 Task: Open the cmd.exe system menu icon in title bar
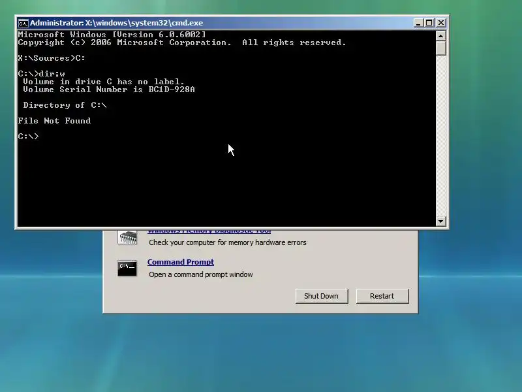pyautogui.click(x=23, y=23)
